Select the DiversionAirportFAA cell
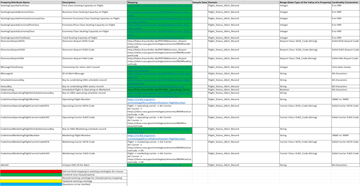360x187 pixels. 31,61
